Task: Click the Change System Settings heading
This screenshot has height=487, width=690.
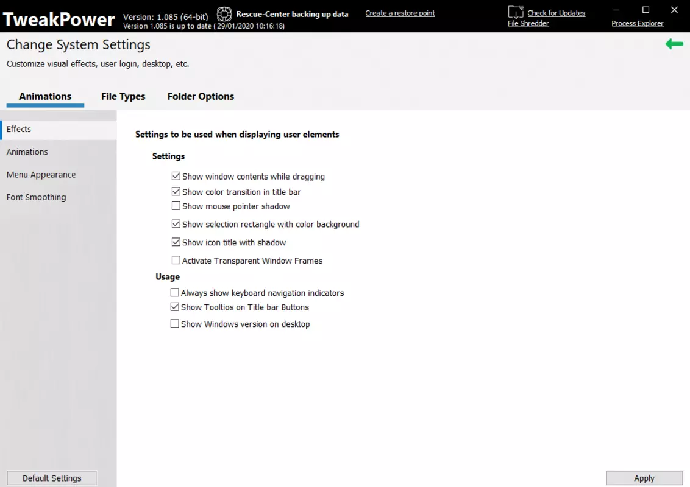Action: pyautogui.click(x=79, y=45)
